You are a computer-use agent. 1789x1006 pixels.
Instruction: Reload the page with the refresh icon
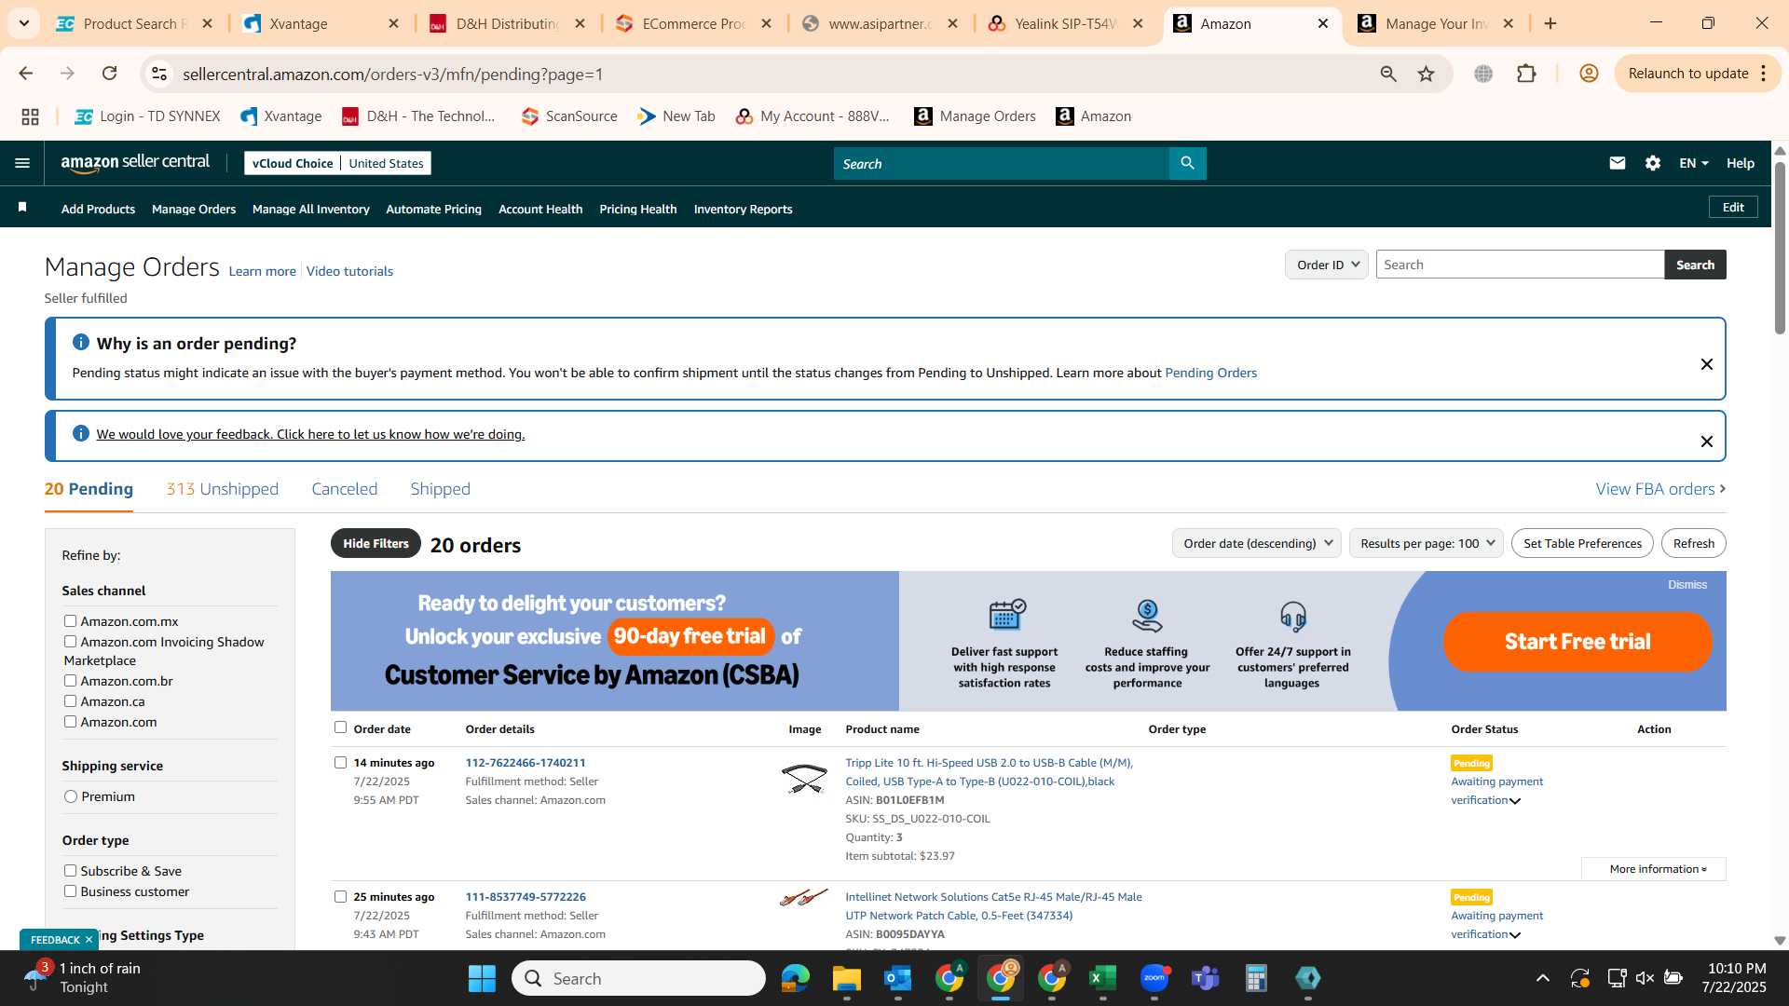pos(109,74)
